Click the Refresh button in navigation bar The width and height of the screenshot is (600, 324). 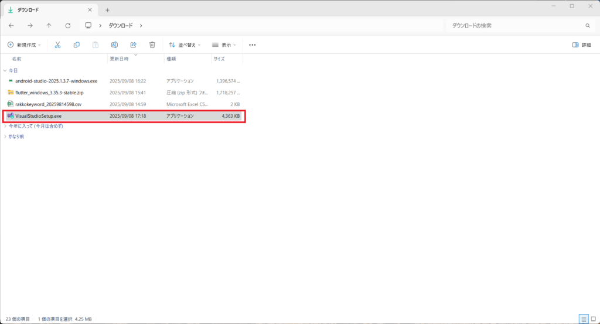click(x=68, y=26)
